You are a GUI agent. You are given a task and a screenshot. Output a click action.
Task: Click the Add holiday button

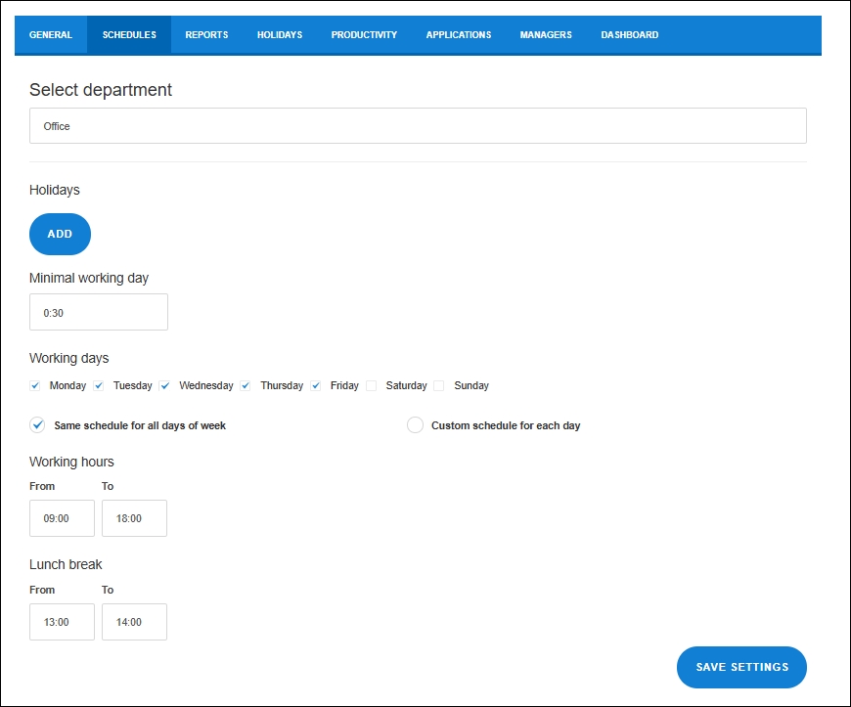click(x=60, y=235)
